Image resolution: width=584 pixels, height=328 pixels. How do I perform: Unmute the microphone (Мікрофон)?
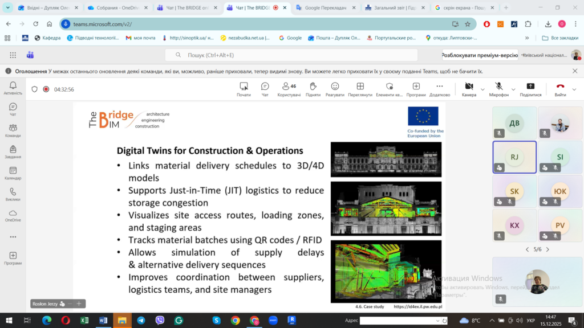point(498,87)
